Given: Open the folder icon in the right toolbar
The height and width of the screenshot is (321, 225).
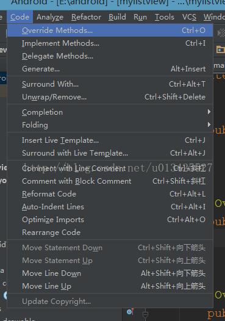Looking at the screenshot, I should pos(221,49).
